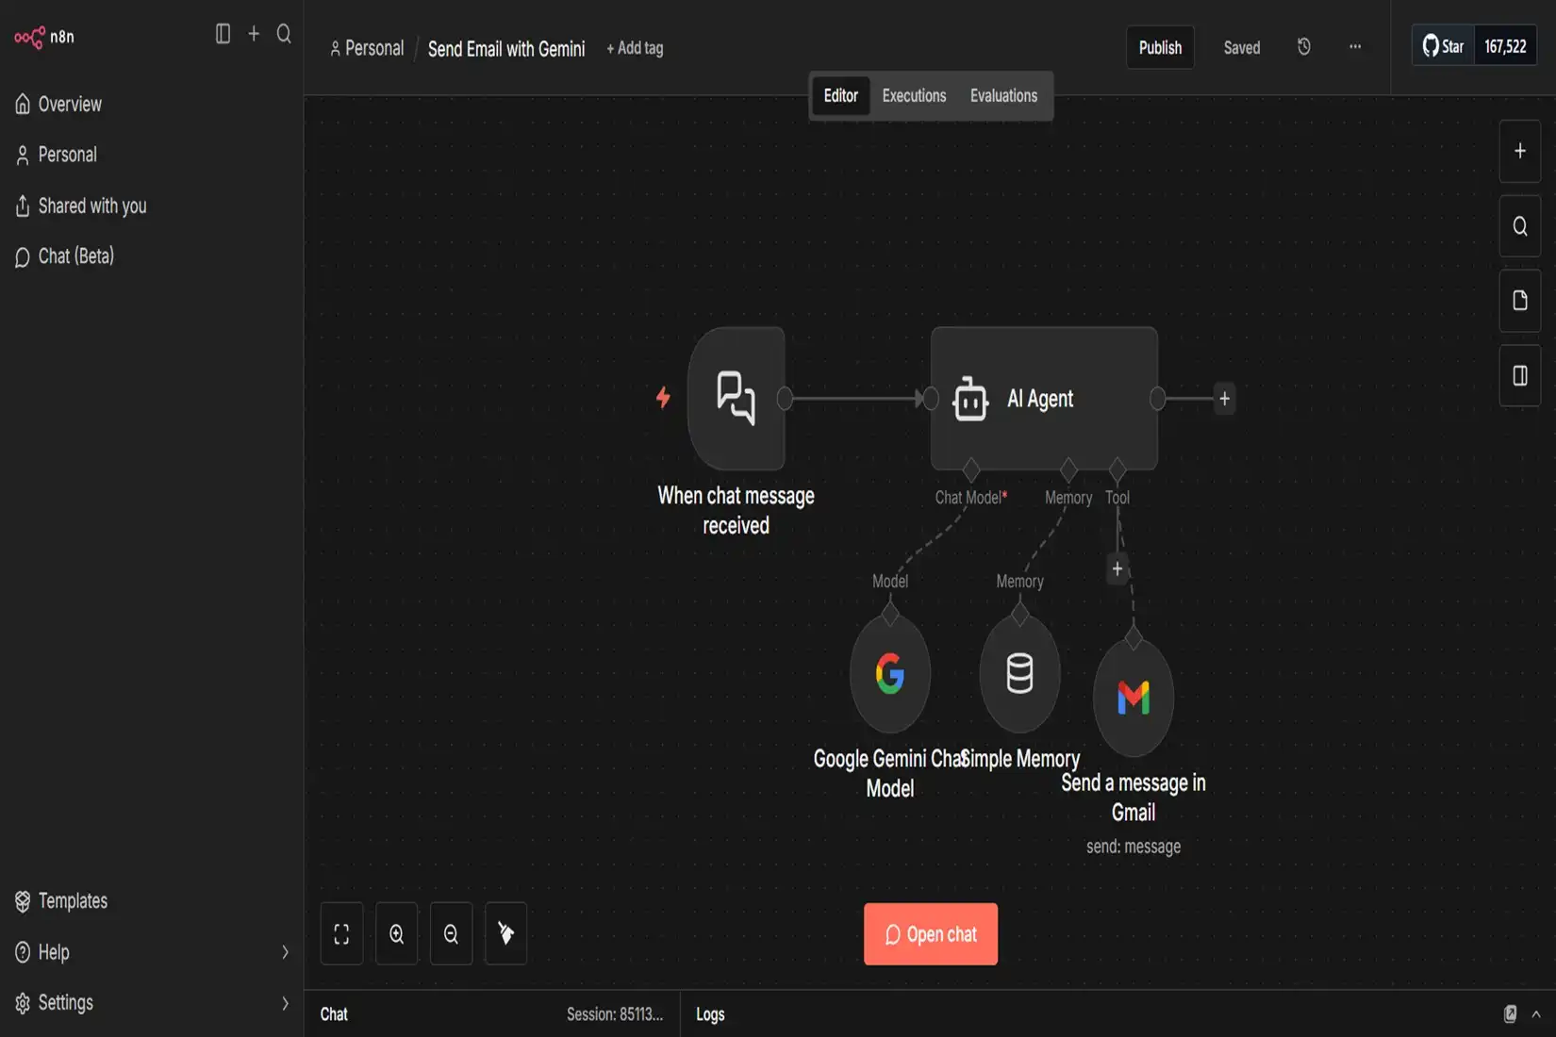This screenshot has height=1037, width=1556.
Task: Select the Simple Memory database node
Action: pos(1019,674)
